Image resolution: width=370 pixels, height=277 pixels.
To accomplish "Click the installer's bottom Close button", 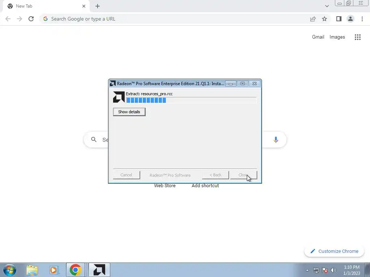I will (x=244, y=175).
